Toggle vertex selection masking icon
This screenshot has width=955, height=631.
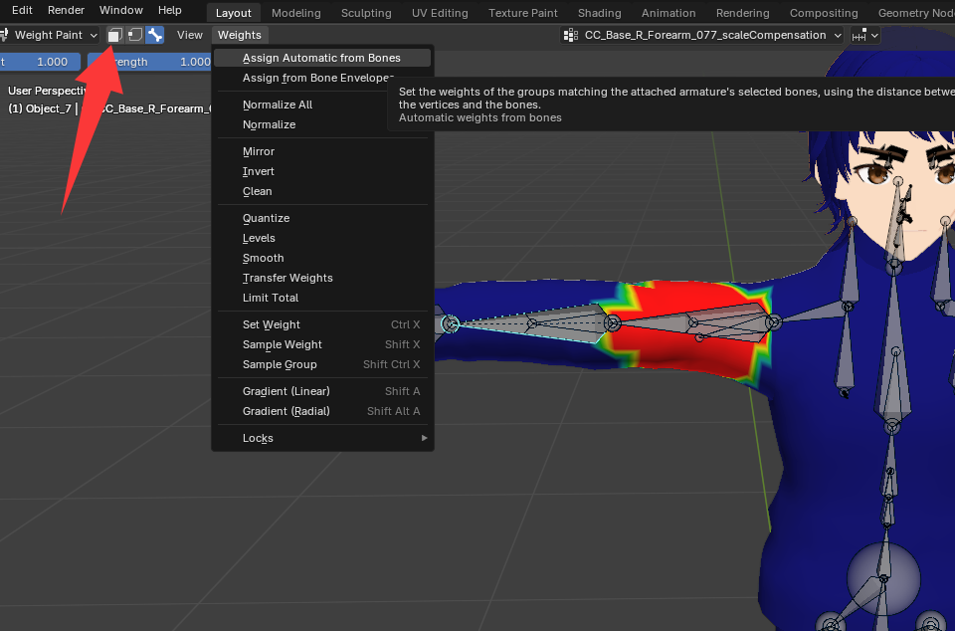(135, 35)
